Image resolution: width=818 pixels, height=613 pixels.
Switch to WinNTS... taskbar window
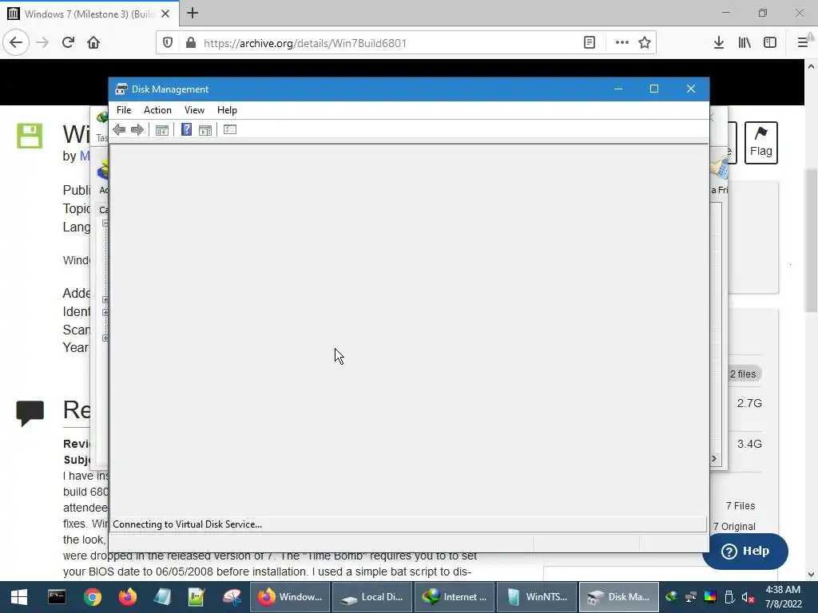(537, 597)
